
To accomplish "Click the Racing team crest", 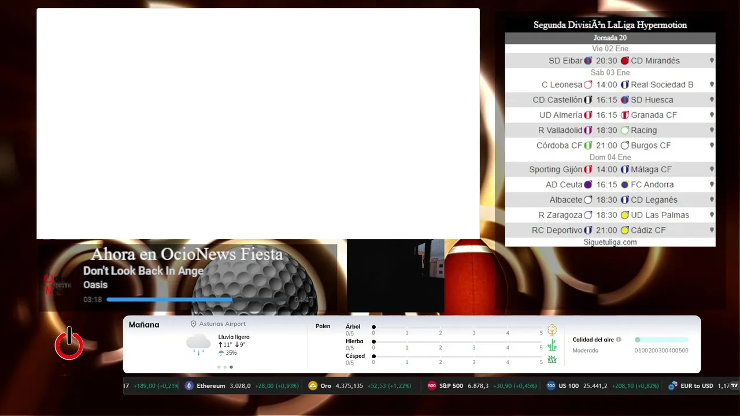I will [625, 130].
